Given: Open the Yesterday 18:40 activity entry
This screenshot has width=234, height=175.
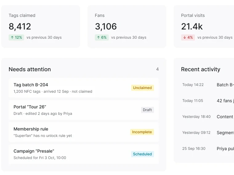Looking at the screenshot, I should pos(208,117).
